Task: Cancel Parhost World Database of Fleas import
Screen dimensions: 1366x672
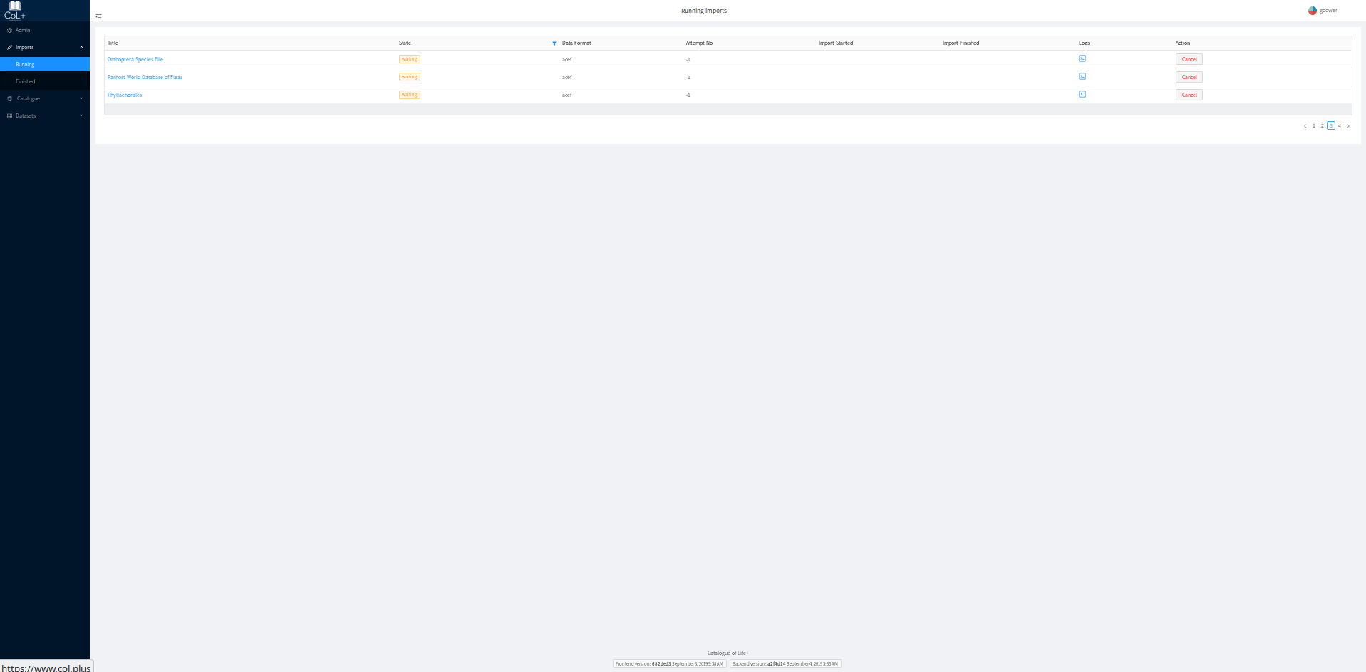Action: 1189,77
